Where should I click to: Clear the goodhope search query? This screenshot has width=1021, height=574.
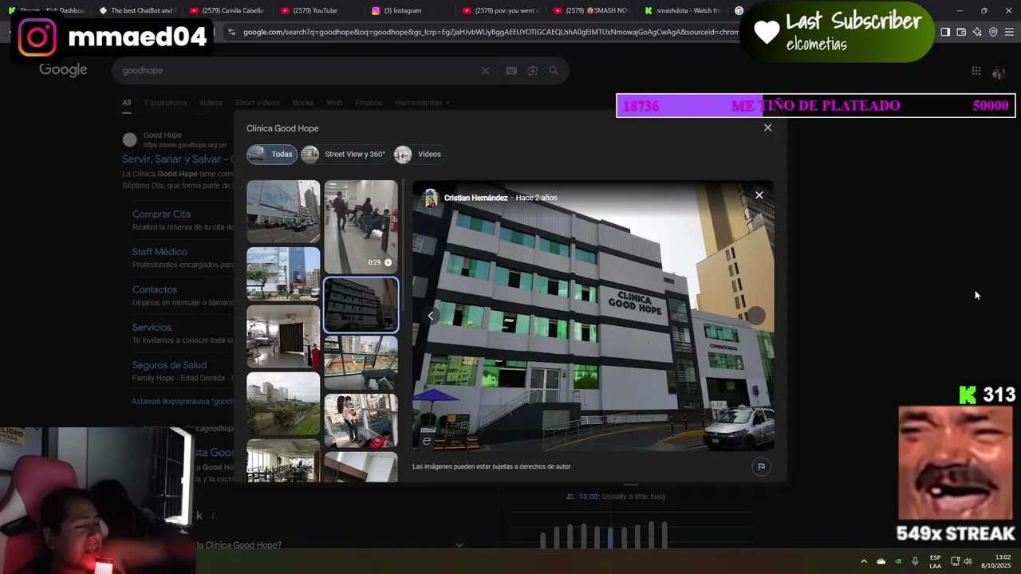pyautogui.click(x=485, y=71)
